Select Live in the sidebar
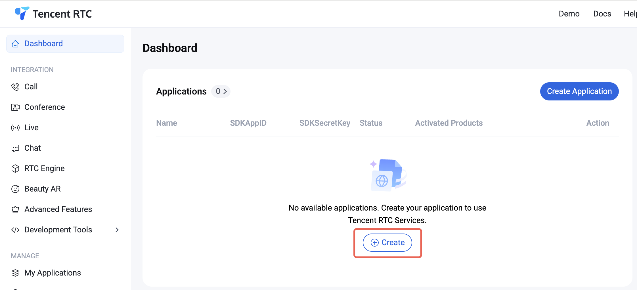The width and height of the screenshot is (637, 290). (65, 128)
